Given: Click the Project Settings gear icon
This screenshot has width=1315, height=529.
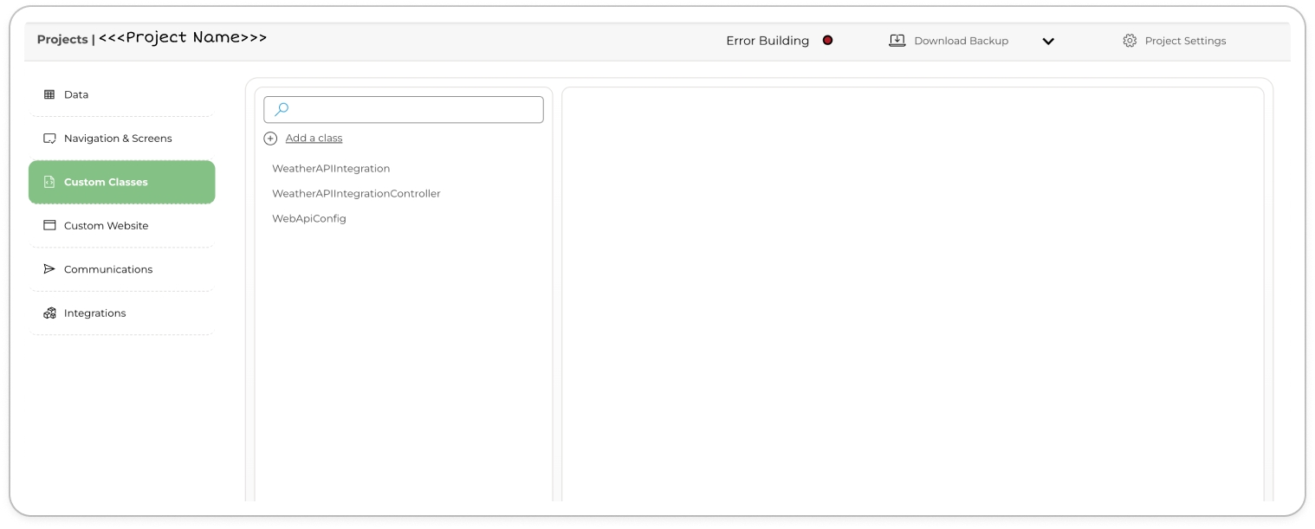Looking at the screenshot, I should pyautogui.click(x=1130, y=41).
